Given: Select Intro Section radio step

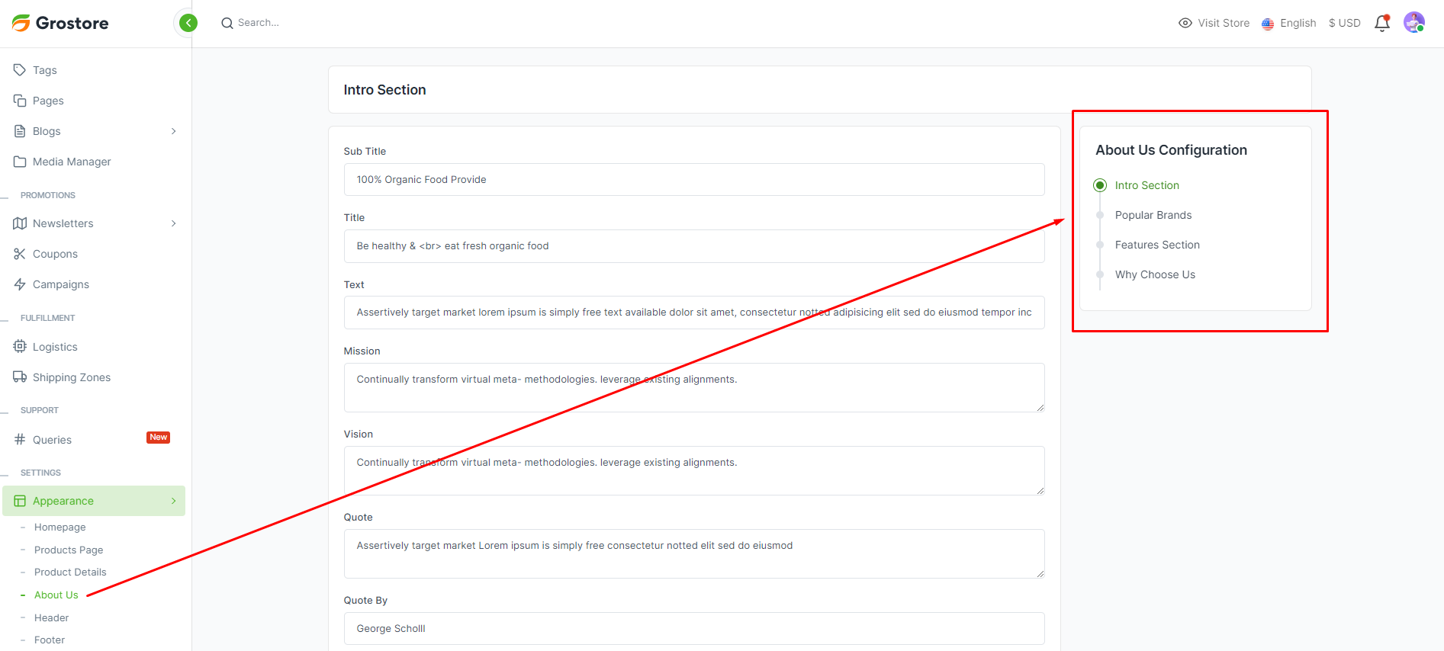Looking at the screenshot, I should pos(1100,185).
